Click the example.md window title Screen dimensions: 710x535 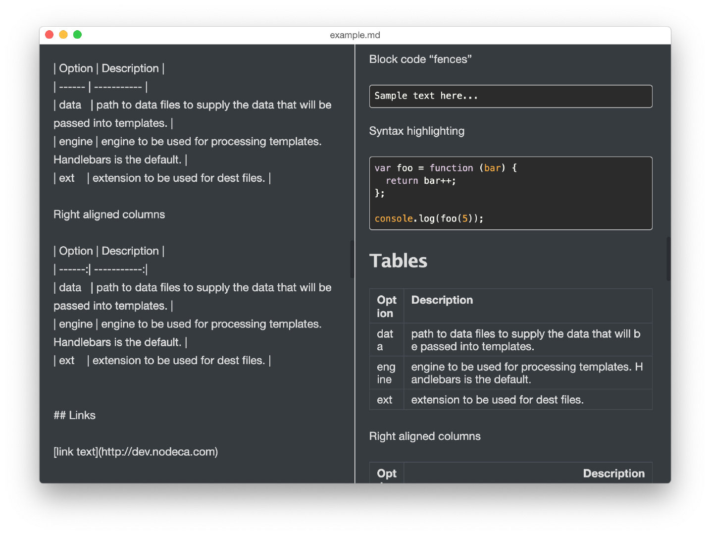point(355,35)
